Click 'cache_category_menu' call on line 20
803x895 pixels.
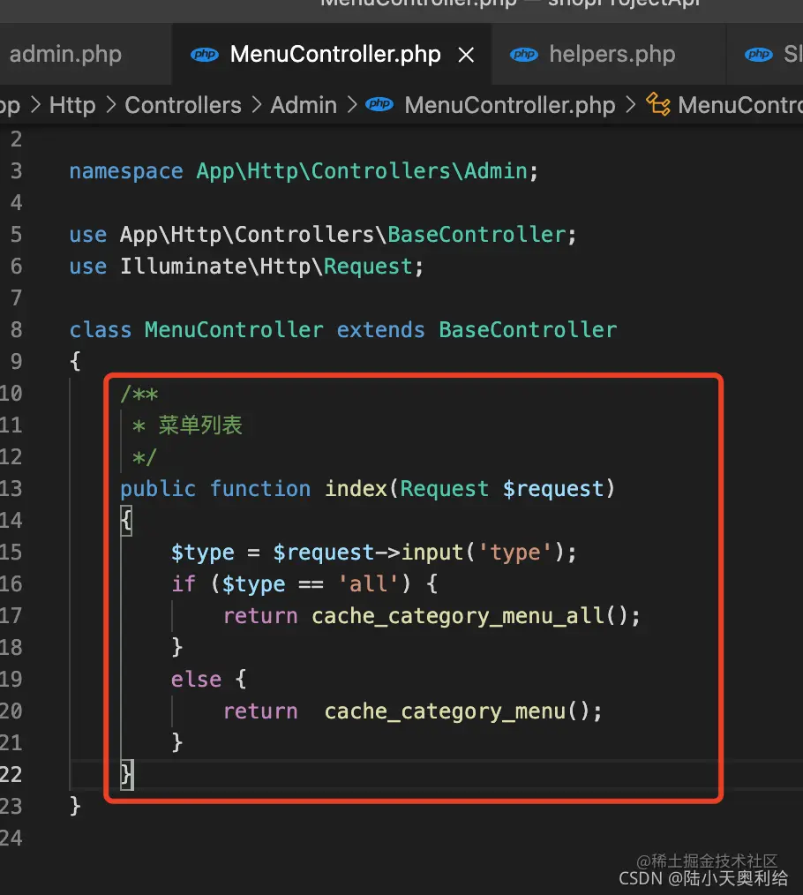pyautogui.click(x=445, y=711)
